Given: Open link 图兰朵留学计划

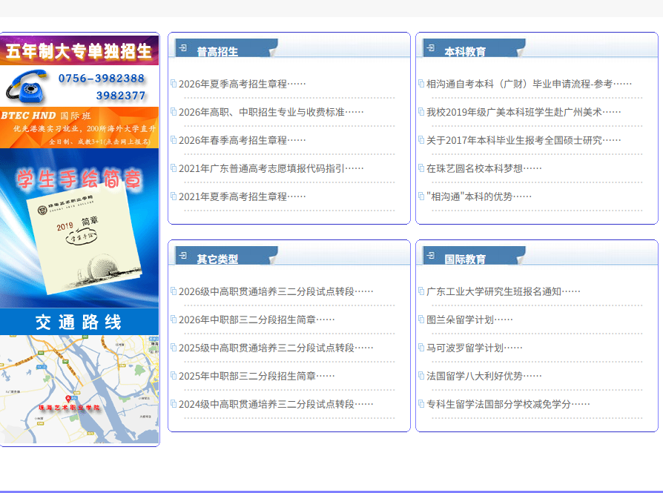Looking at the screenshot, I should tap(469, 320).
